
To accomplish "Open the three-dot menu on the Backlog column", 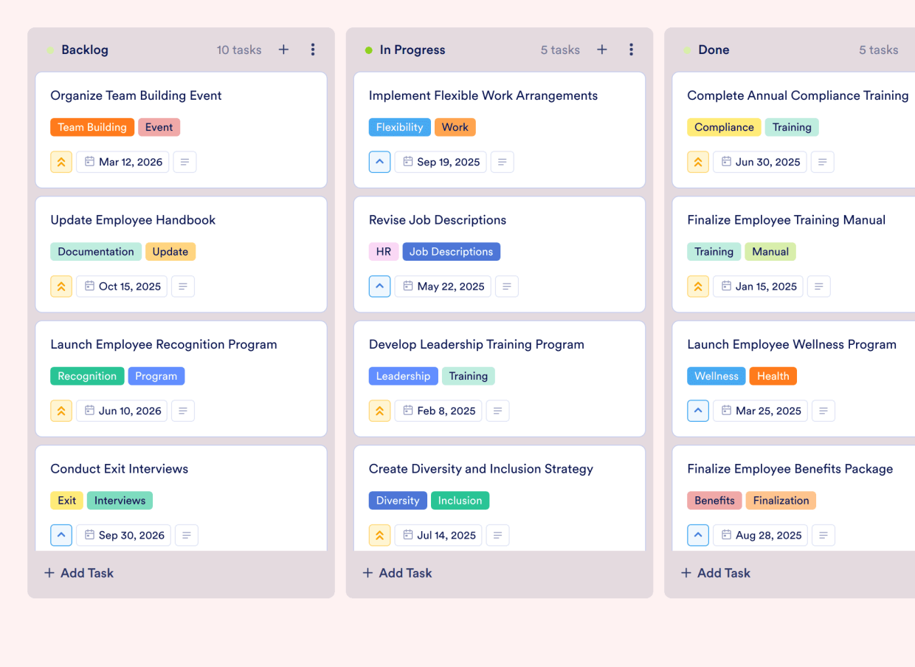I will [x=313, y=49].
